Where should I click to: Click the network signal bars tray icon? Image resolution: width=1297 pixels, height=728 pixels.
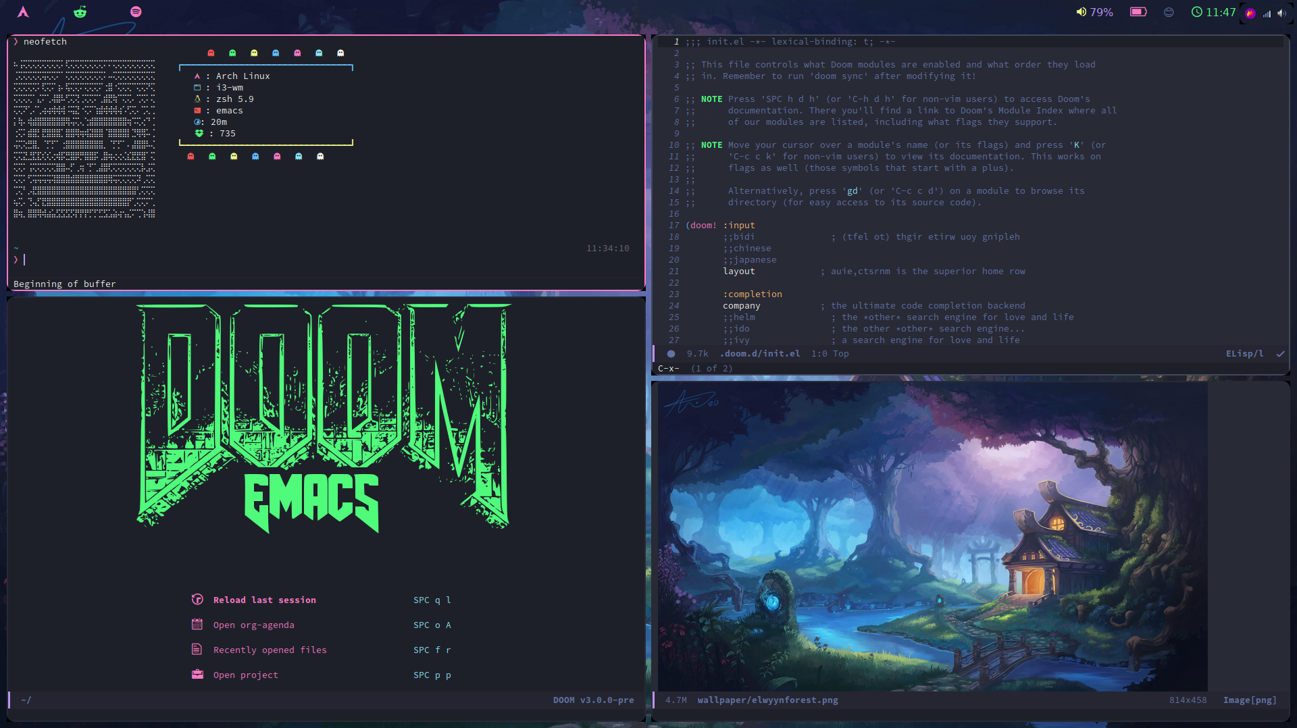[1267, 13]
